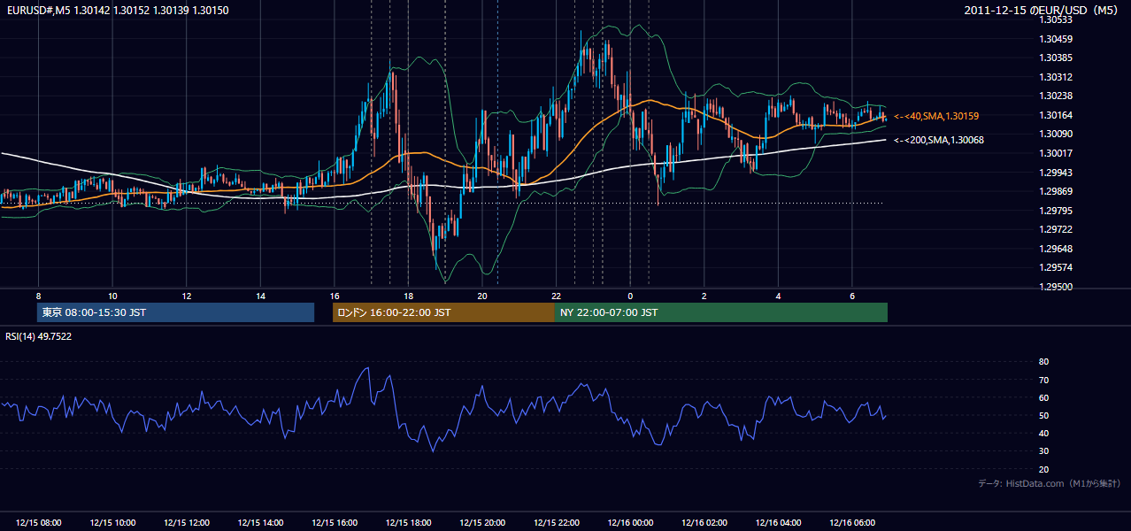Screen dimensions: 1131x531
Task: Click the bottom time label 12/15 08:00
Action: click(x=38, y=523)
